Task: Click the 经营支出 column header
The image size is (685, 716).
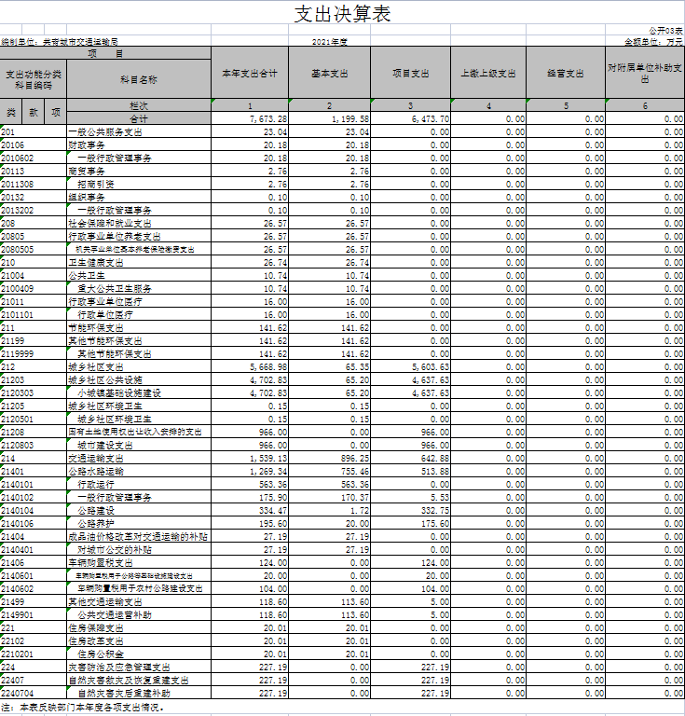Action: pos(565,73)
